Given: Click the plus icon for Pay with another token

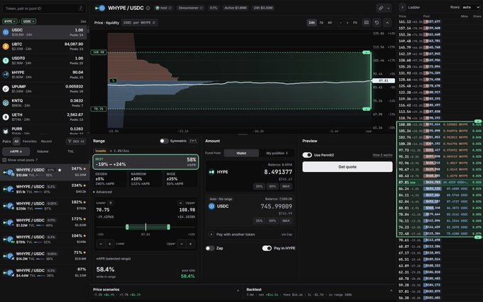Looking at the screenshot, I should click(212, 234).
